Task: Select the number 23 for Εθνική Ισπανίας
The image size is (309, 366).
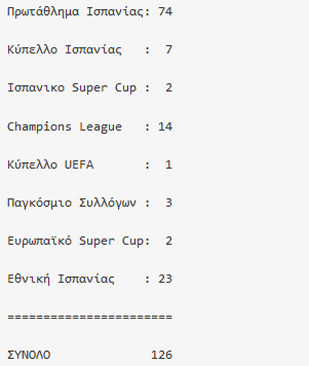Action: (x=165, y=279)
